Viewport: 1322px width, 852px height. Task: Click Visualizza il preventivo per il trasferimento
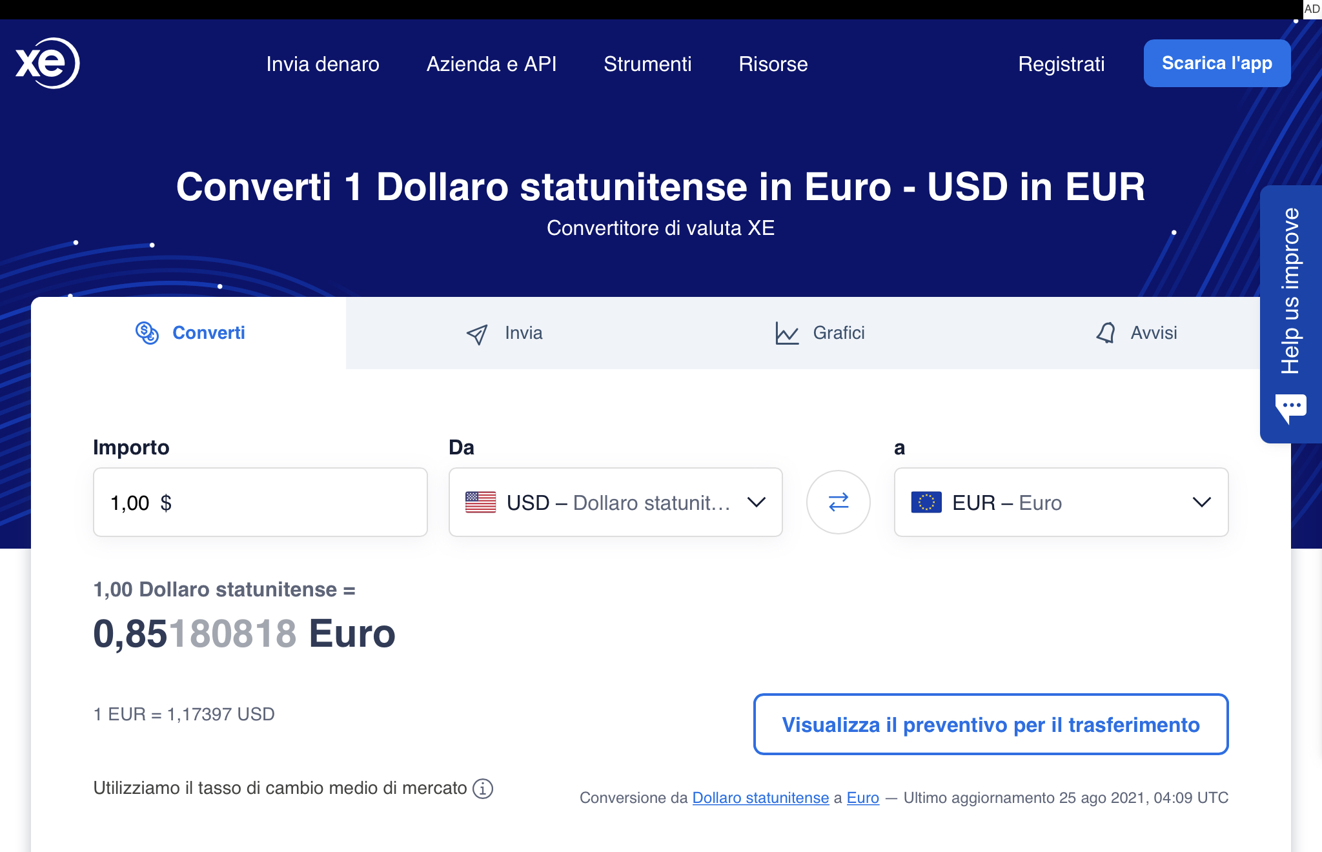[990, 724]
